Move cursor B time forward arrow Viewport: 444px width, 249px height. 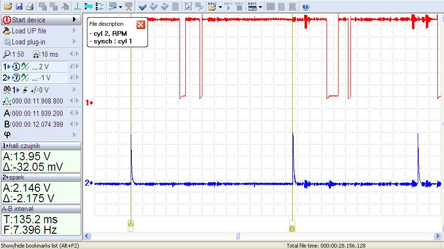click(77, 124)
